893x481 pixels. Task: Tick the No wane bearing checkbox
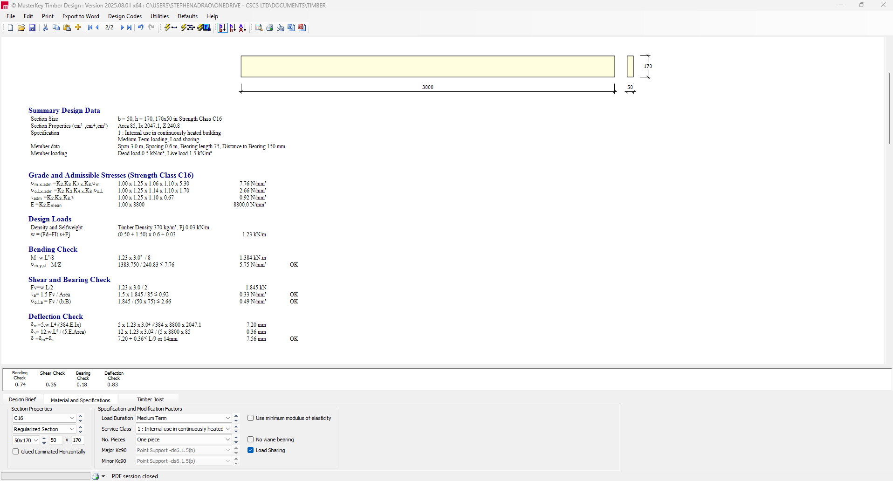point(251,440)
